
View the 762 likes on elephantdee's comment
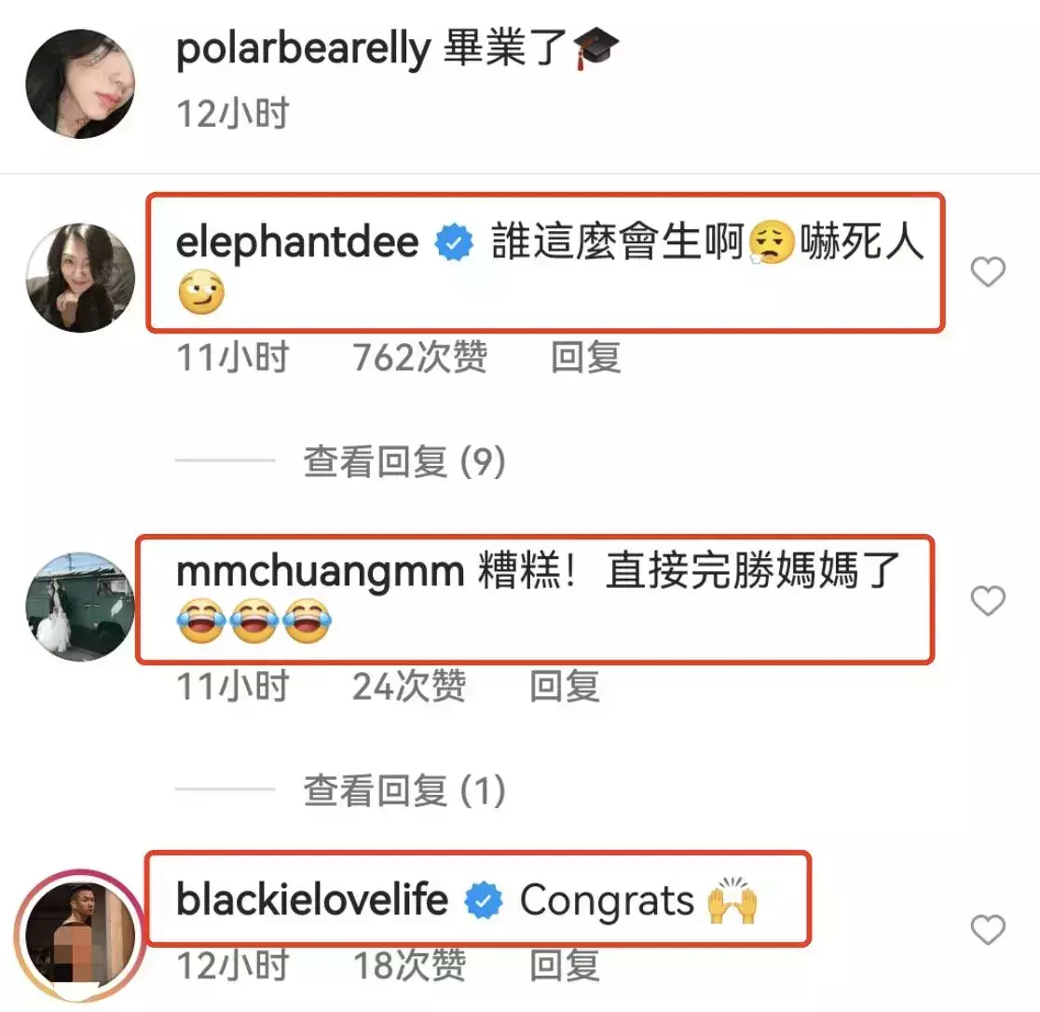point(420,358)
